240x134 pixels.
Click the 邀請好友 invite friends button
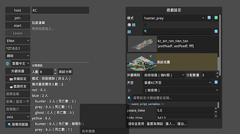(18, 86)
